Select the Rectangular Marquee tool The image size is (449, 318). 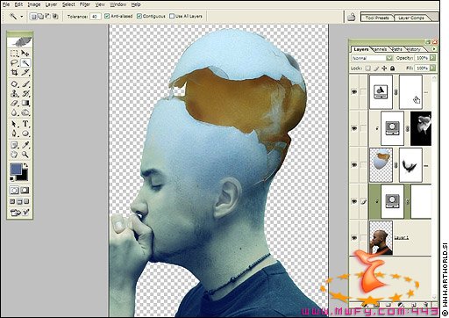[14, 54]
